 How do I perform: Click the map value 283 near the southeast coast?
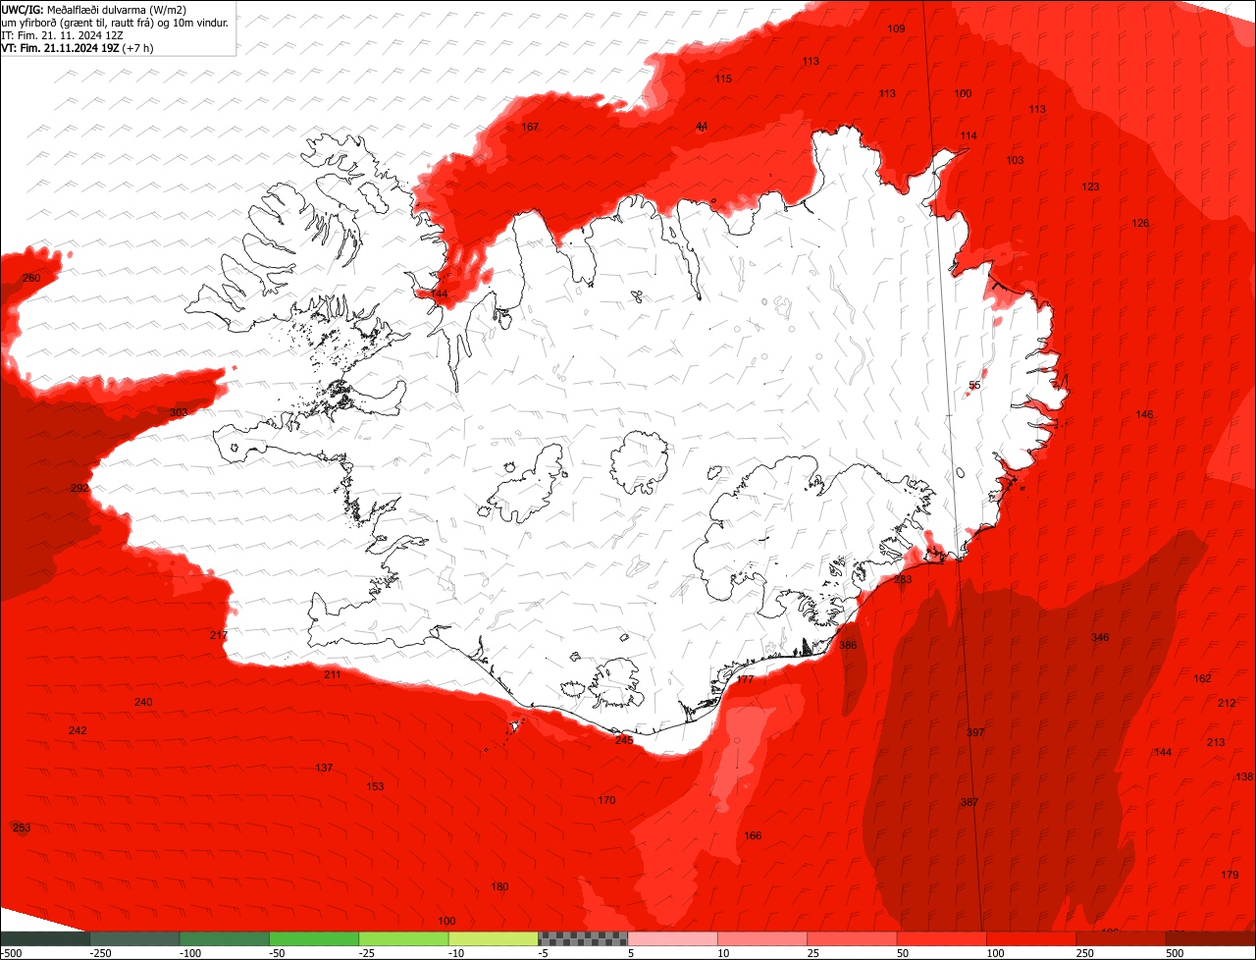click(x=903, y=579)
